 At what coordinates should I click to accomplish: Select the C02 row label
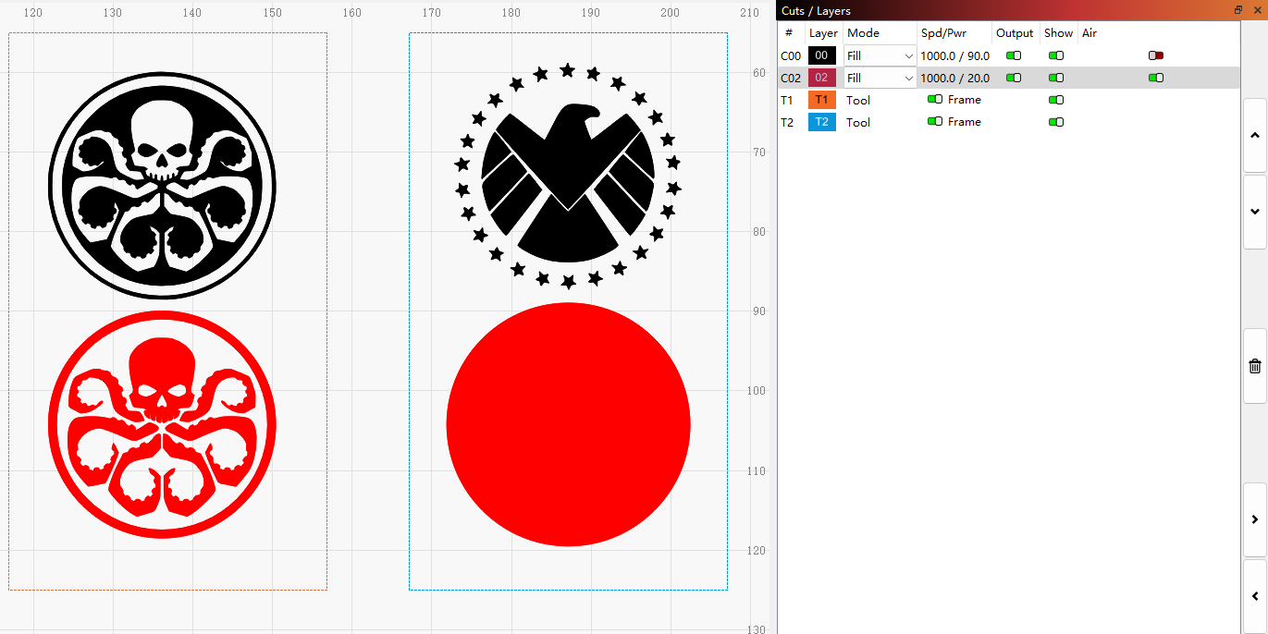click(x=791, y=79)
